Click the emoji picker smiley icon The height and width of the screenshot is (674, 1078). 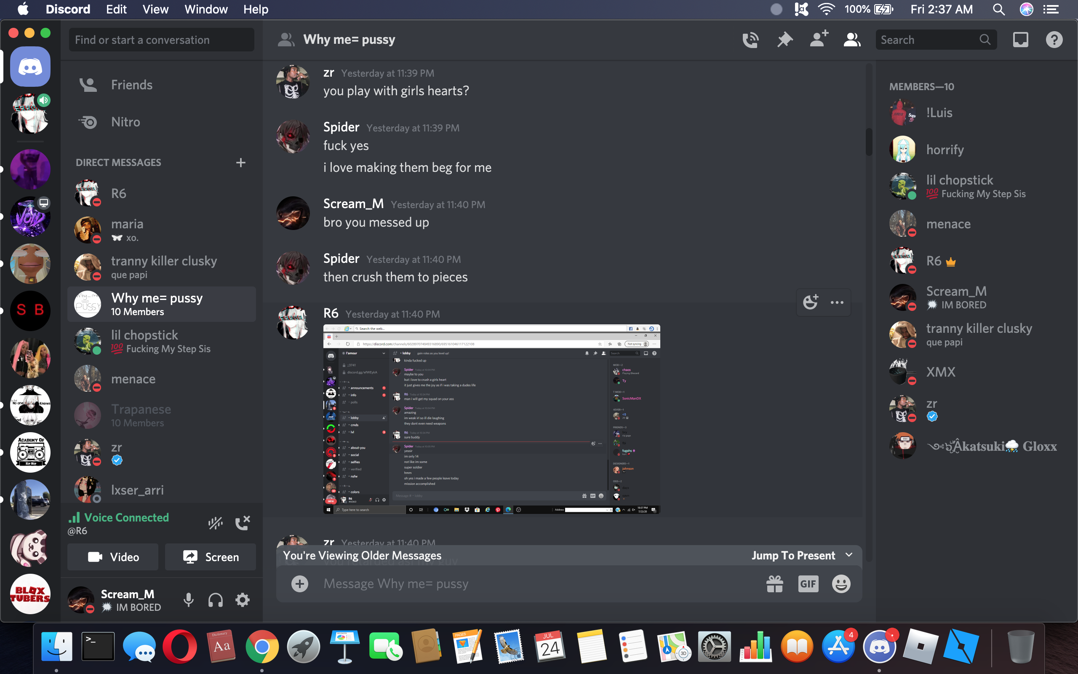(x=840, y=584)
